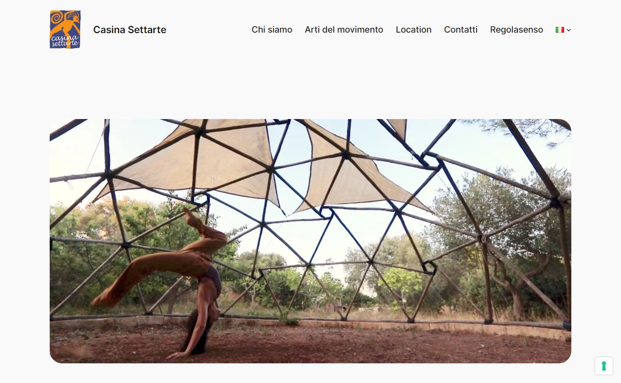Click the Casina Settarte site title link
The image size is (621, 383).
[x=130, y=30]
